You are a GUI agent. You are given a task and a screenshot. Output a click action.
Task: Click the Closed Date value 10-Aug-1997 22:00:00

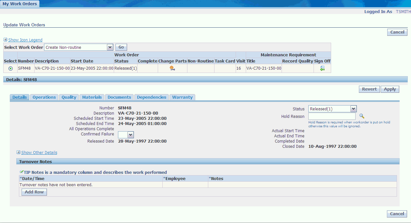[332, 146]
